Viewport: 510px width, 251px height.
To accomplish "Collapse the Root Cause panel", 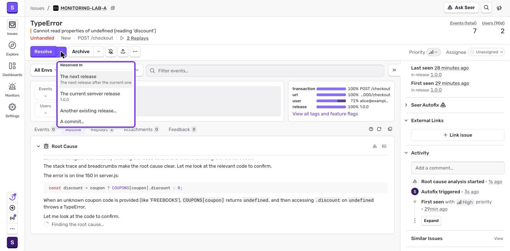I will (38, 146).
